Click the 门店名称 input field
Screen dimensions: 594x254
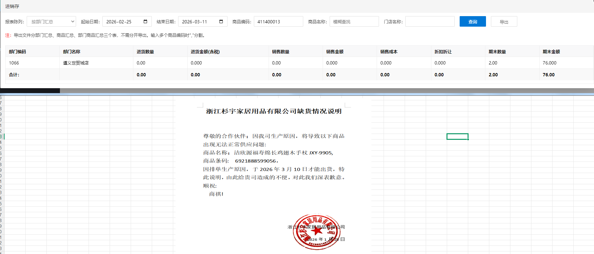(x=430, y=22)
